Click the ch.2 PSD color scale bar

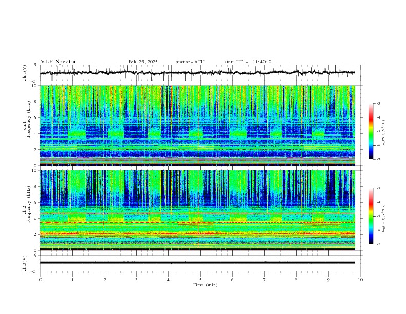pos(371,216)
